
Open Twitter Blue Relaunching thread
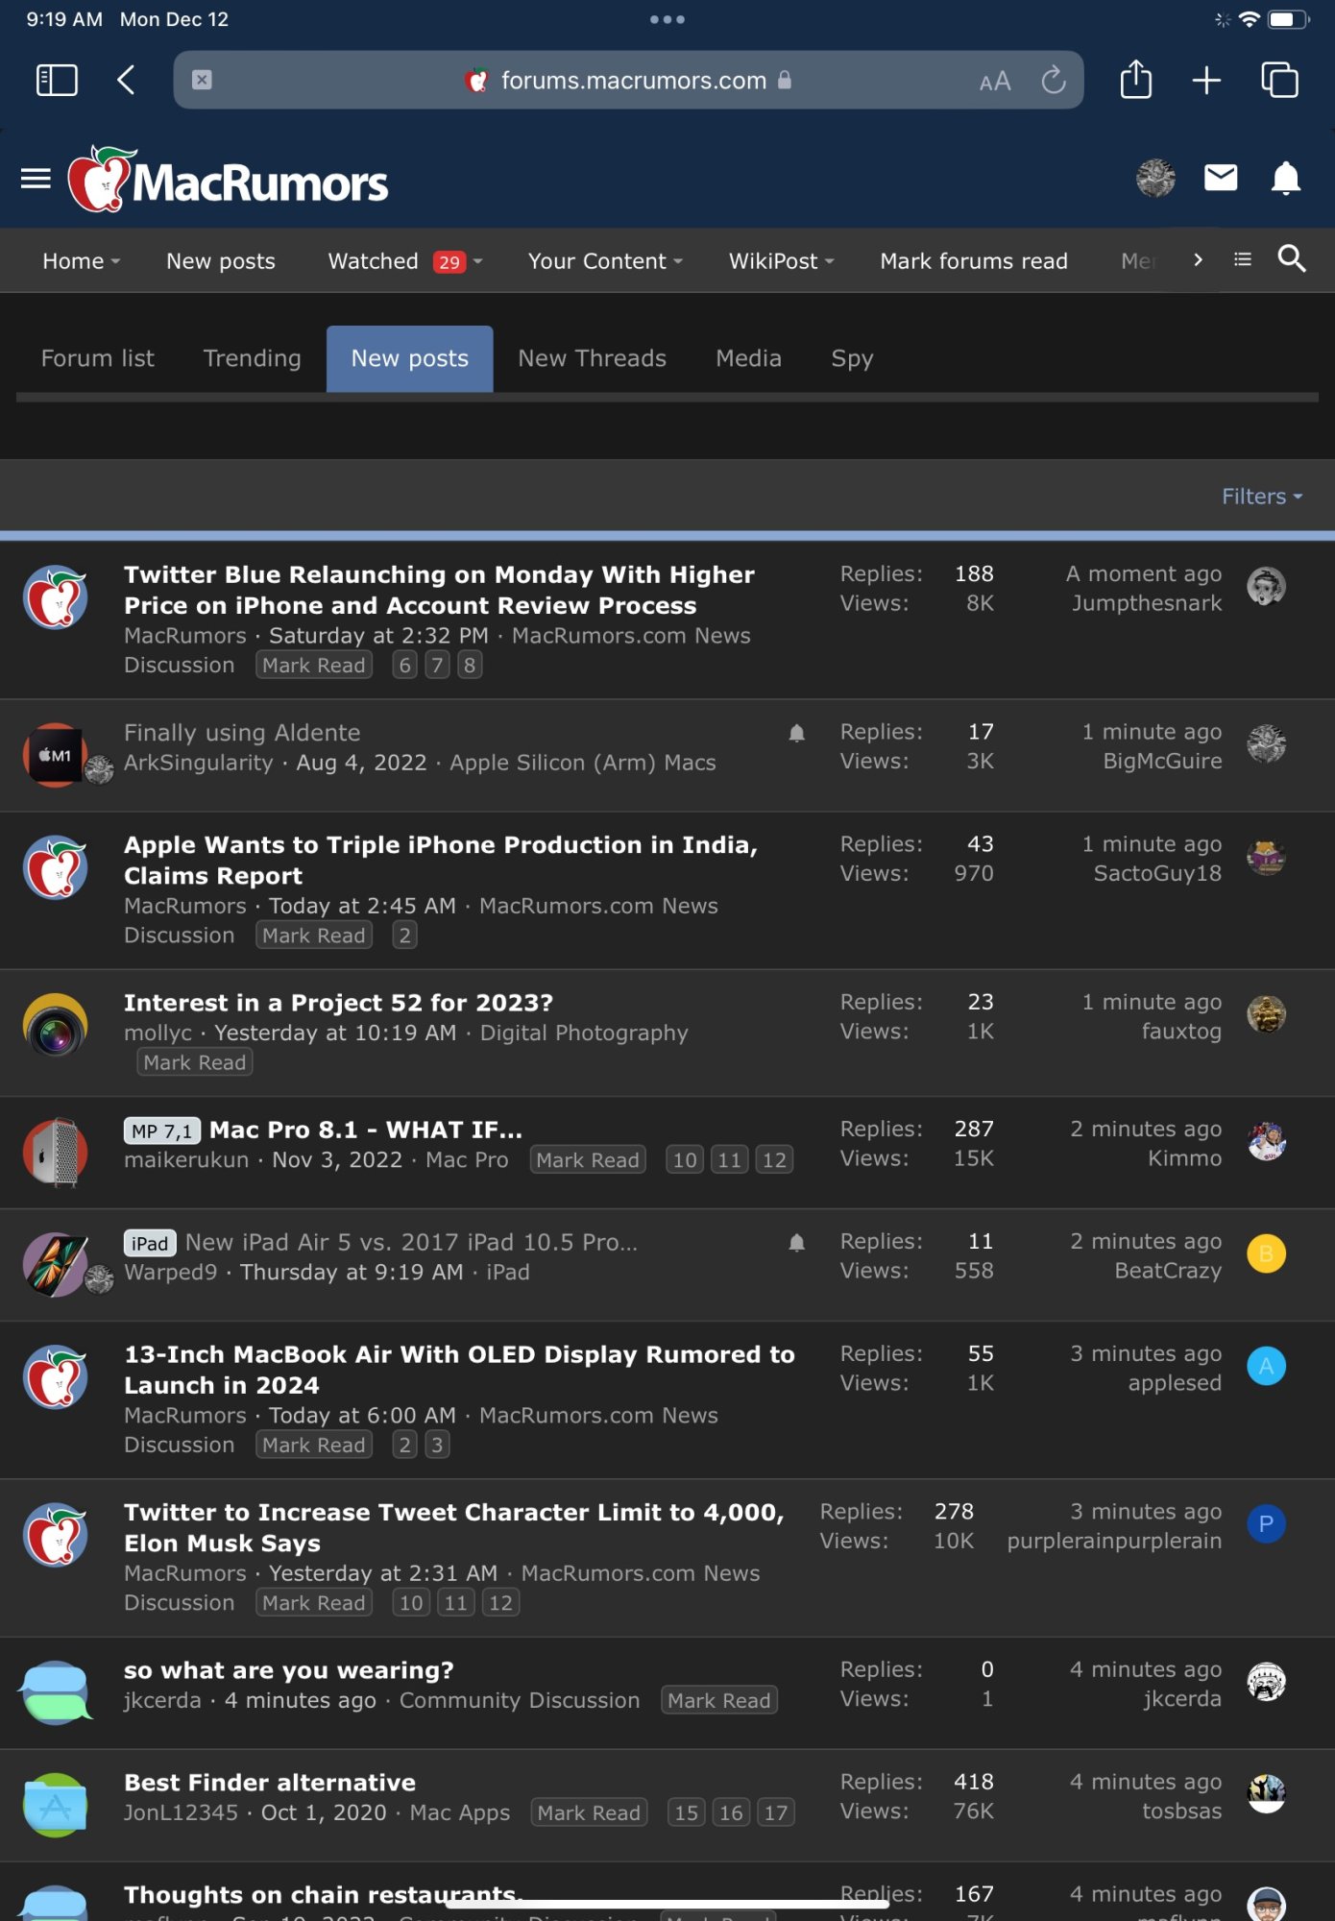[439, 590]
